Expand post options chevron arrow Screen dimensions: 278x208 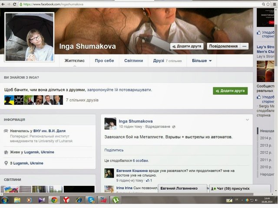247,120
